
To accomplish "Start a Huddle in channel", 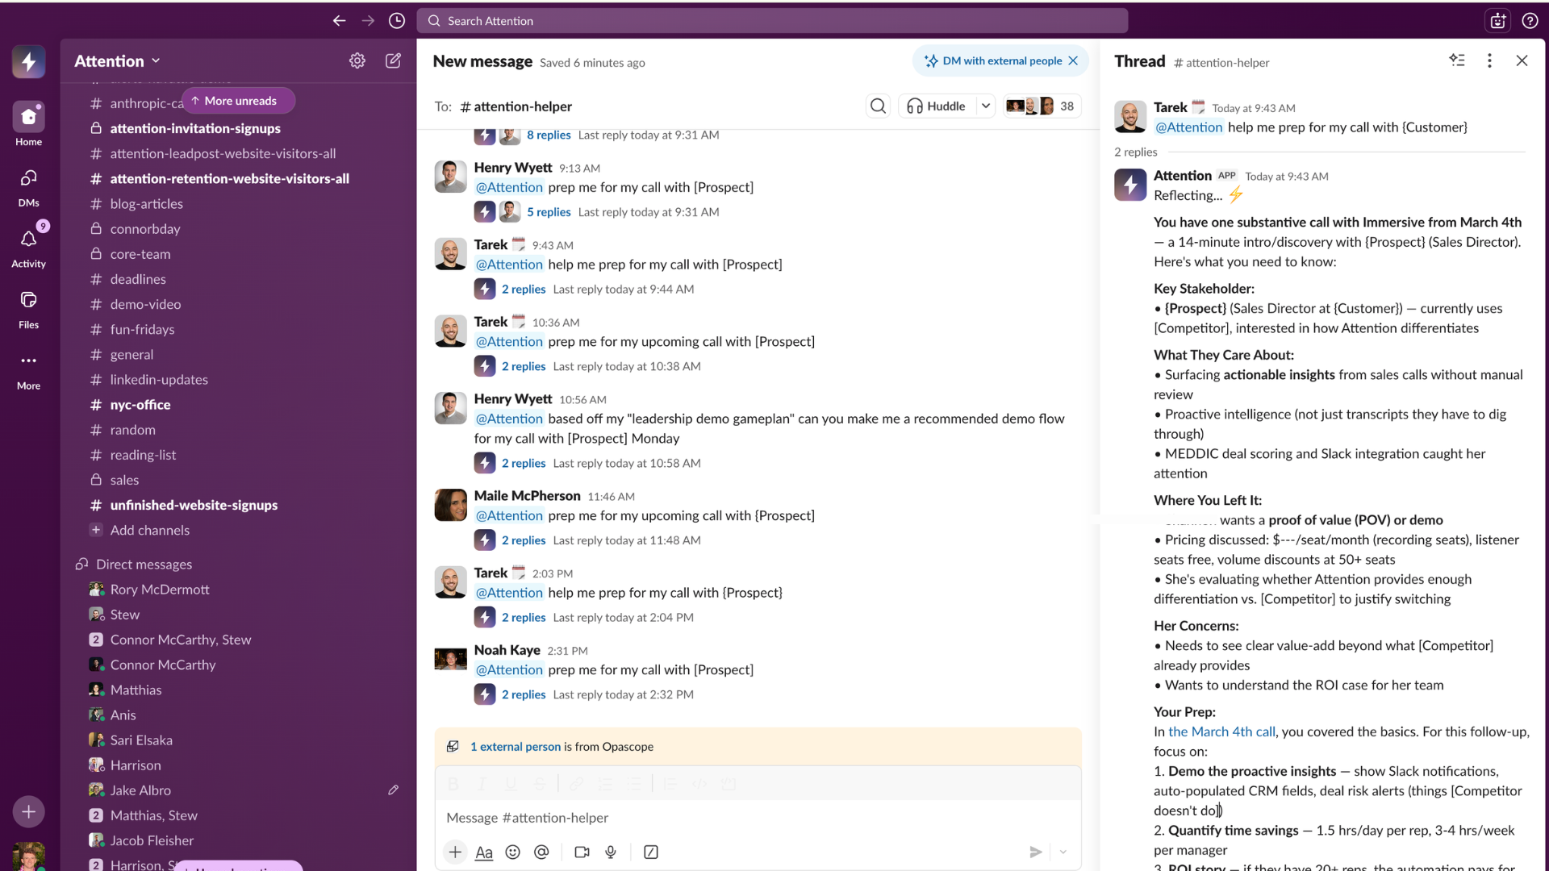I will (936, 106).
